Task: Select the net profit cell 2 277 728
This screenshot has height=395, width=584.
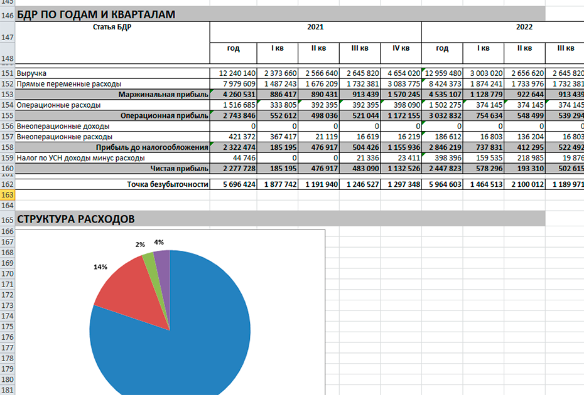Action: point(233,169)
